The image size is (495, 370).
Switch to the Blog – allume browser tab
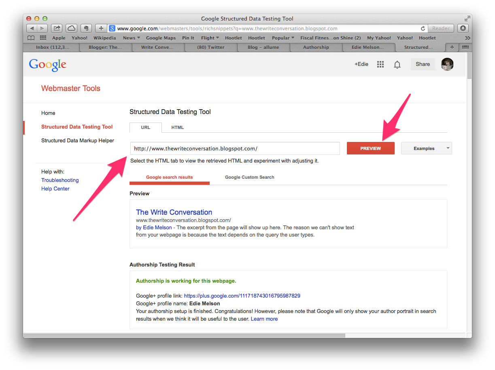click(263, 47)
